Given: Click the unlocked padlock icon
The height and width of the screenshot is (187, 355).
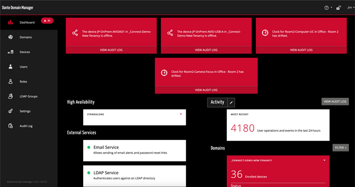Looking at the screenshot, I should coord(338,8).
